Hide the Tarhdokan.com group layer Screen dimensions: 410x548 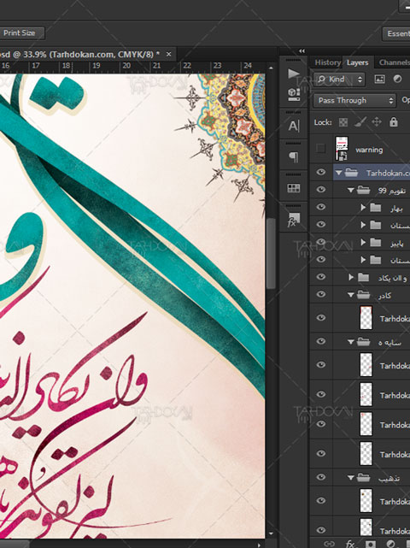(x=320, y=173)
